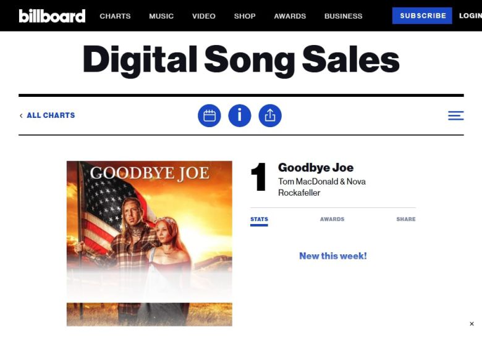Click the Billboard logo
The image size is (482, 337).
tap(52, 15)
